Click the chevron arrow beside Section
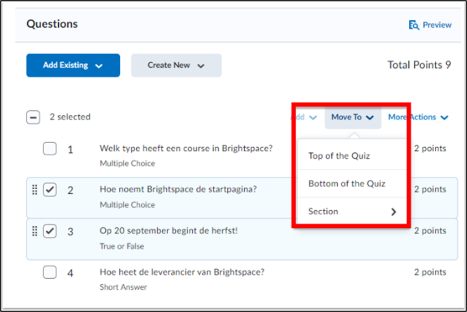The height and width of the screenshot is (312, 467). click(x=394, y=211)
